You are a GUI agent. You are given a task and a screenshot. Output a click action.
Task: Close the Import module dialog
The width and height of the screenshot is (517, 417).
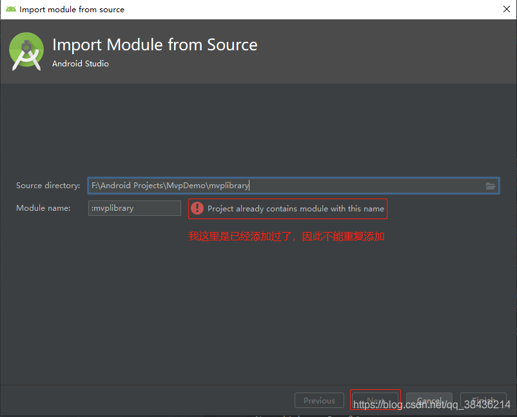tap(507, 9)
